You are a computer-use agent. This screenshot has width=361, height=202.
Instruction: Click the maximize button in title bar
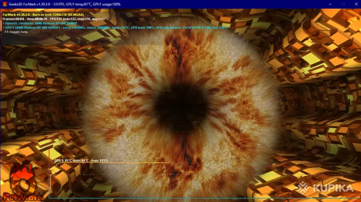pos(343,4)
